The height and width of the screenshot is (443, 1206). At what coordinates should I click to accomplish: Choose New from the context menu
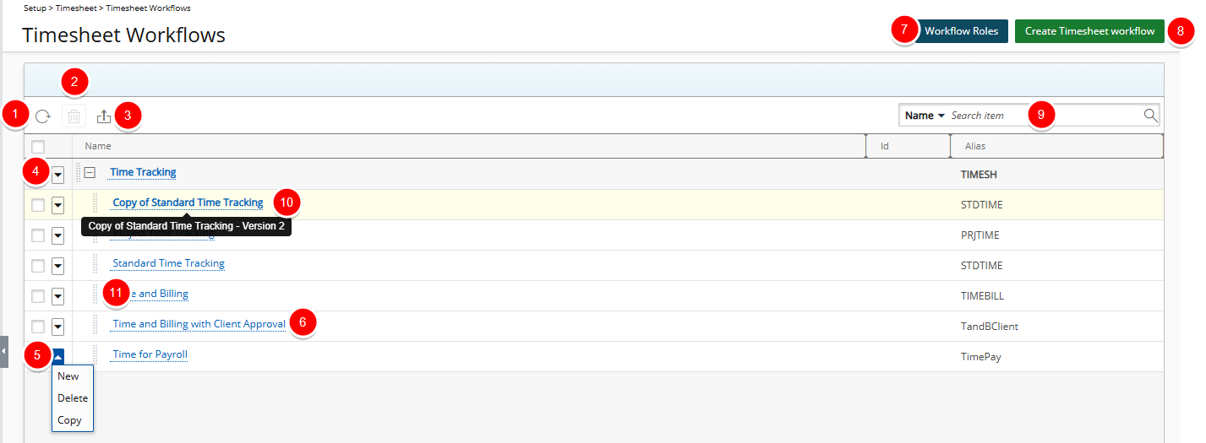pyautogui.click(x=68, y=376)
